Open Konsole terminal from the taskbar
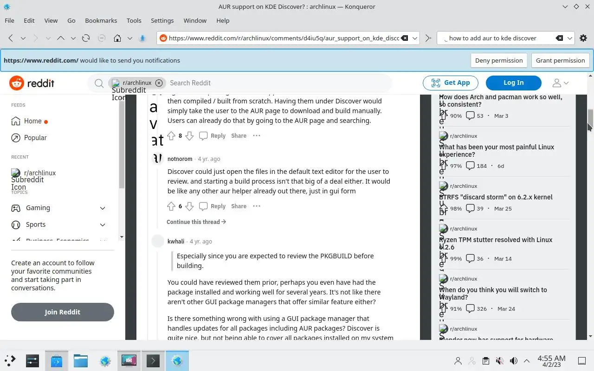Viewport: 594px width, 371px height. [x=153, y=360]
